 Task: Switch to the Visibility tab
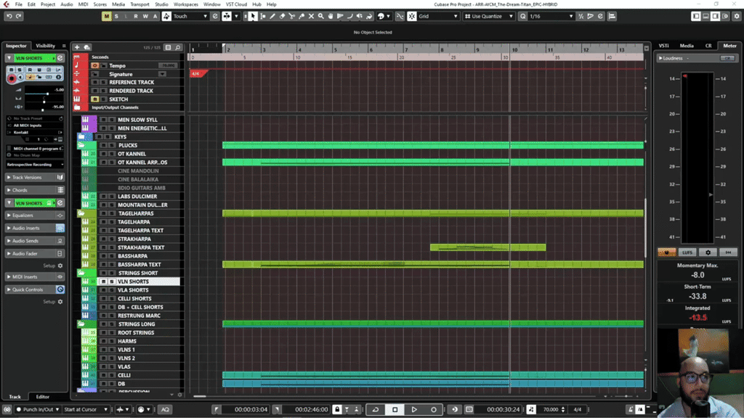46,46
